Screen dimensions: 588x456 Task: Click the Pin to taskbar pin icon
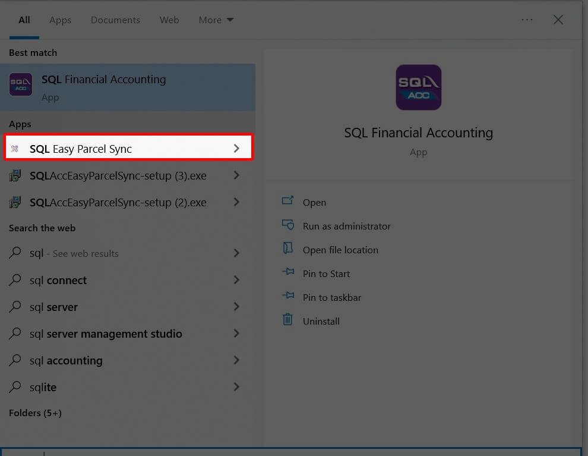288,295
